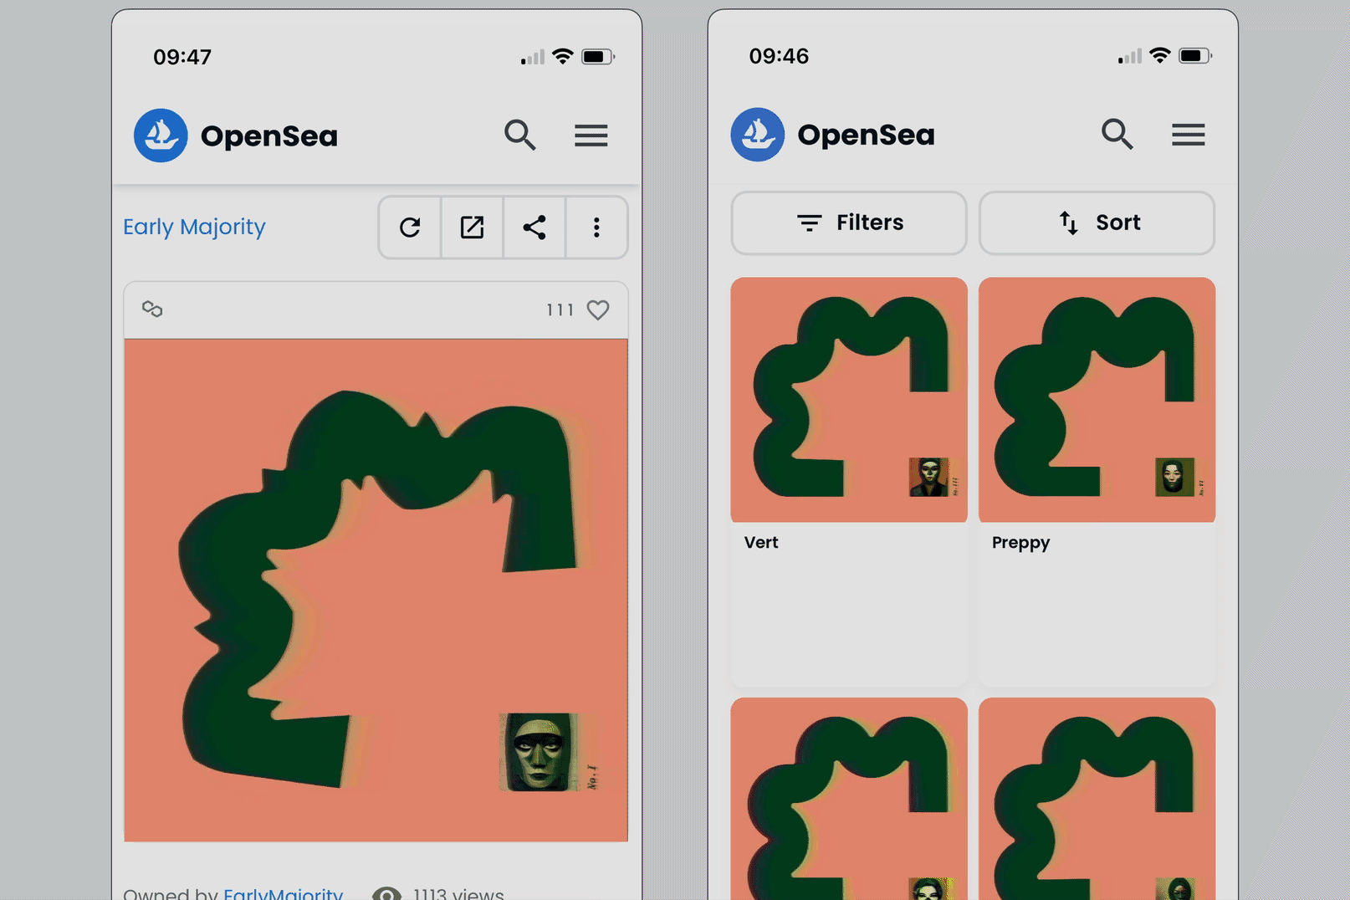Click the Preppy item title

click(1020, 543)
